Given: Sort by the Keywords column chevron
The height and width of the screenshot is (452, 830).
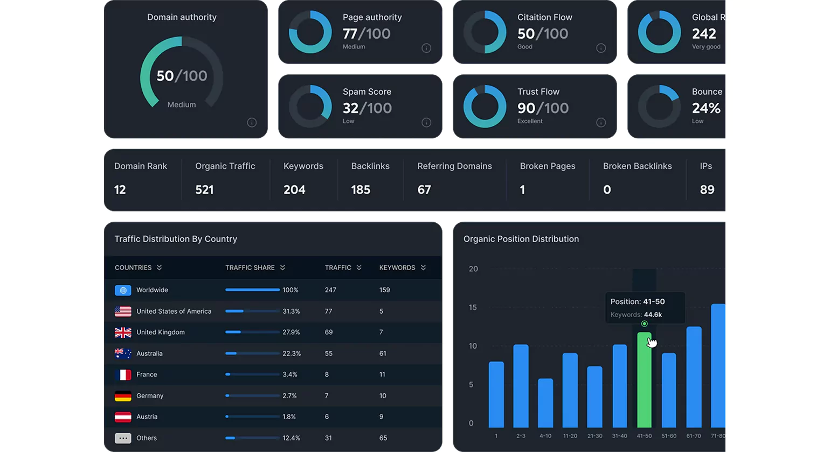Looking at the screenshot, I should (423, 267).
